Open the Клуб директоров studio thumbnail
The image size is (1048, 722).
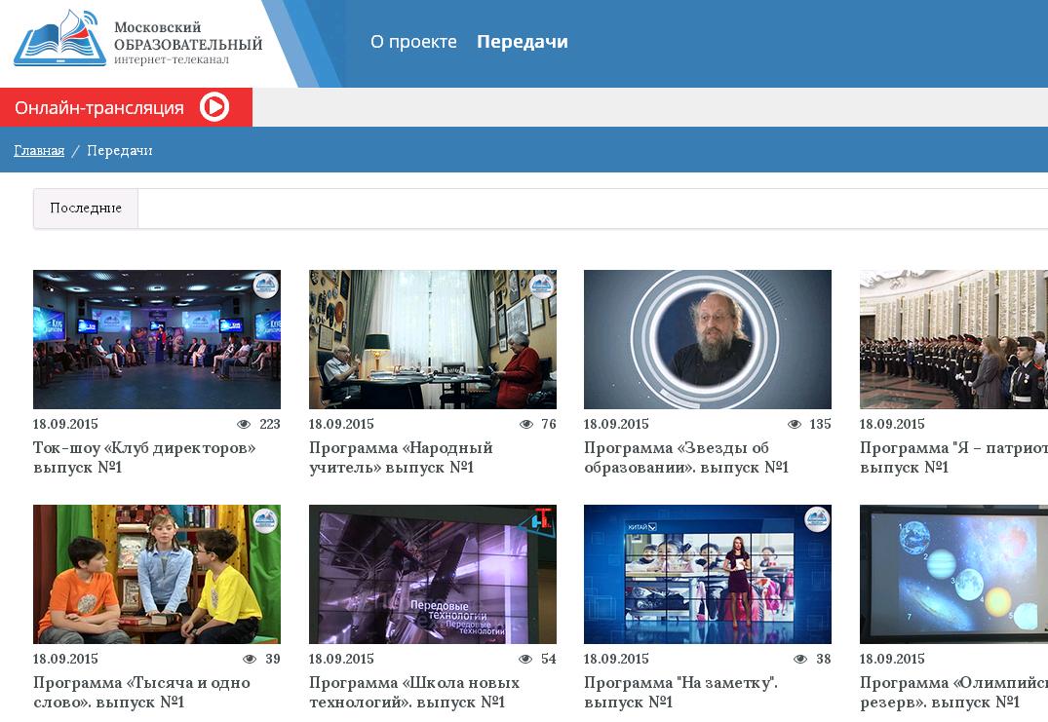tap(157, 339)
